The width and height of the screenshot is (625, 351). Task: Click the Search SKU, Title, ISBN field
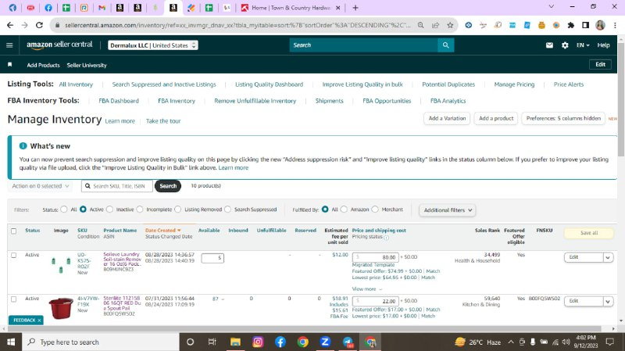pos(116,186)
